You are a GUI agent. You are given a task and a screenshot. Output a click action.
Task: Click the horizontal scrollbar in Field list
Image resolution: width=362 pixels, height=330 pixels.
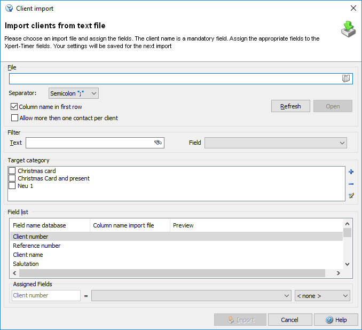pos(171,273)
